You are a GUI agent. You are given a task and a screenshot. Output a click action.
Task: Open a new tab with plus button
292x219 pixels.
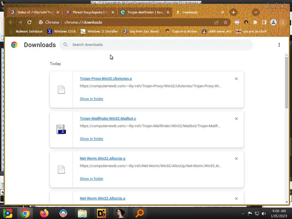pyautogui.click(x=233, y=12)
